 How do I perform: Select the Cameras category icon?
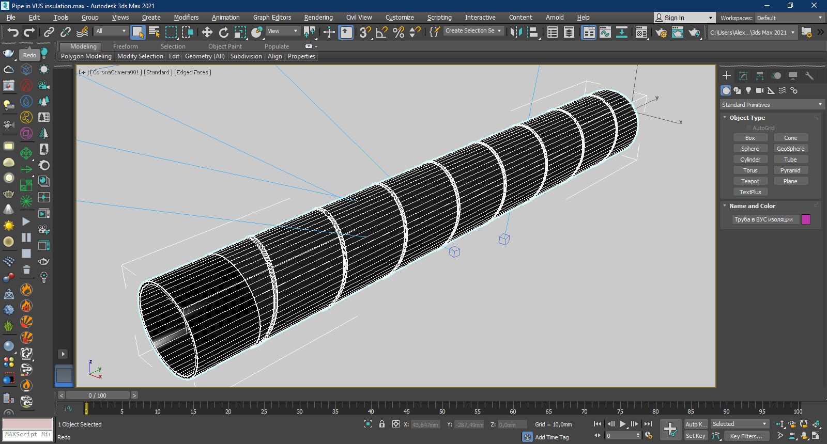click(759, 90)
